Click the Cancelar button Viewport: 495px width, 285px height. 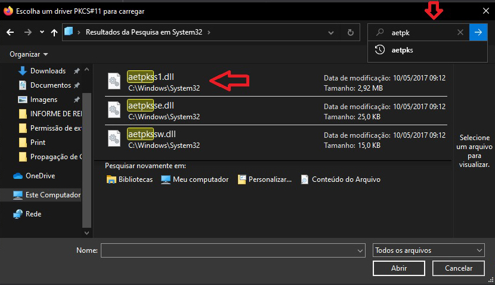pyautogui.click(x=458, y=268)
